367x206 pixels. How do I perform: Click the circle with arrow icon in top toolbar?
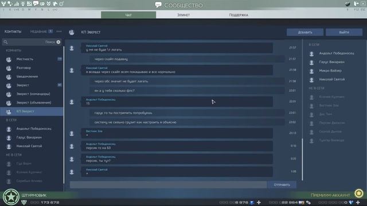(x=61, y=4)
